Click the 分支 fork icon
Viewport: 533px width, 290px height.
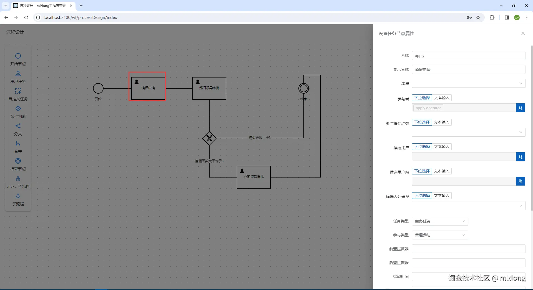[x=18, y=126]
